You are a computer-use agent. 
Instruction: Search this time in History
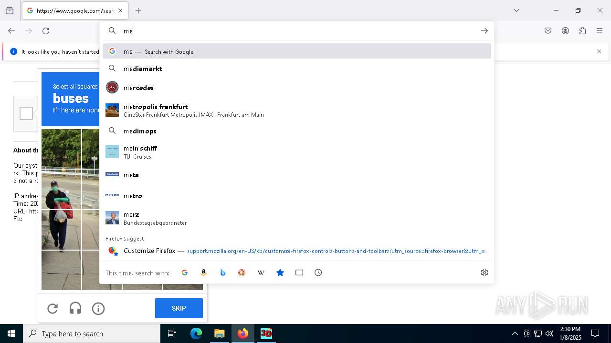[318, 272]
